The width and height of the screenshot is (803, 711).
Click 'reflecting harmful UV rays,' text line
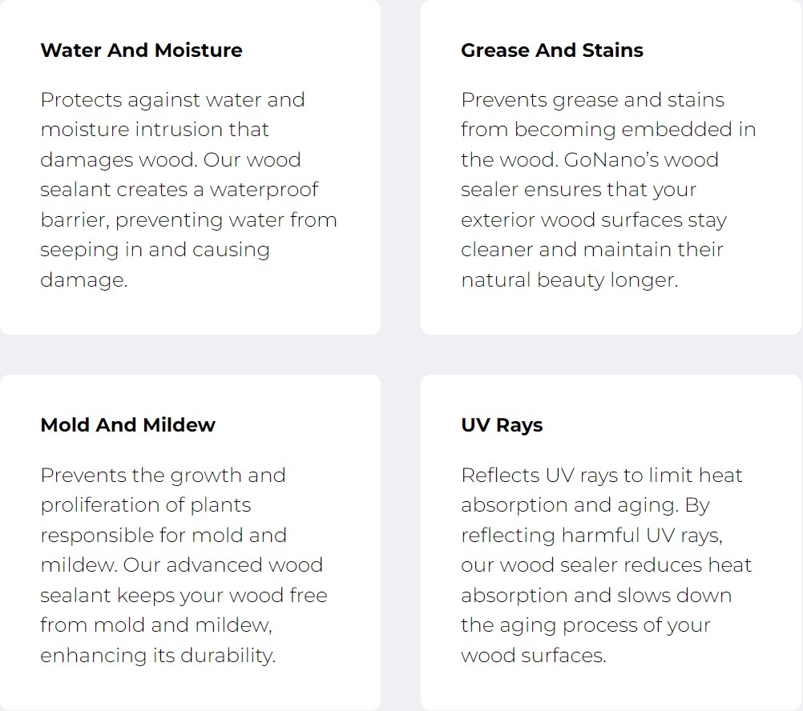[x=591, y=536]
